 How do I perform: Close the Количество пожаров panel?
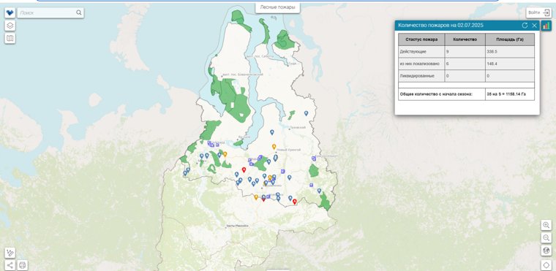(534, 26)
